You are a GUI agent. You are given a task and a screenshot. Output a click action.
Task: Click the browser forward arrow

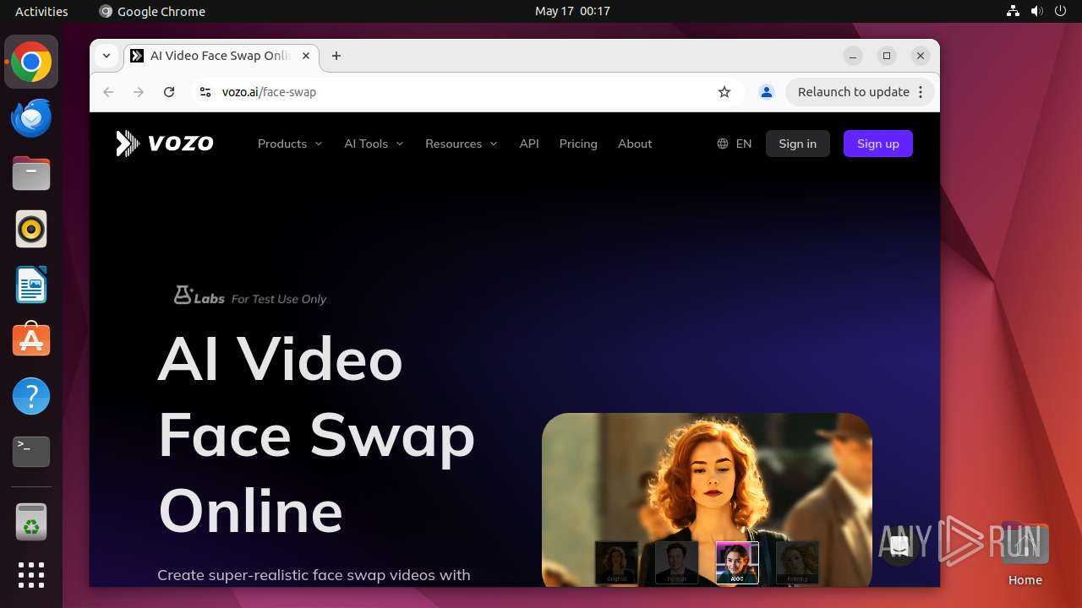(x=139, y=92)
